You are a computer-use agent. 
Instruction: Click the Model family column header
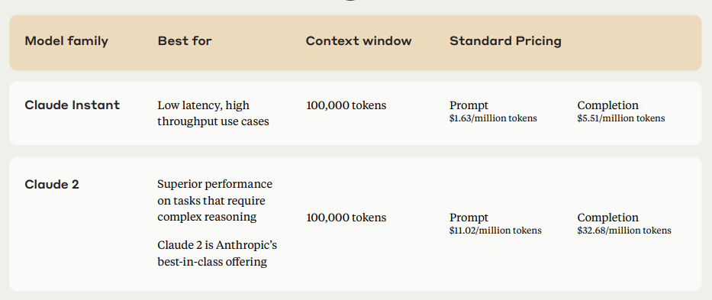[66, 41]
